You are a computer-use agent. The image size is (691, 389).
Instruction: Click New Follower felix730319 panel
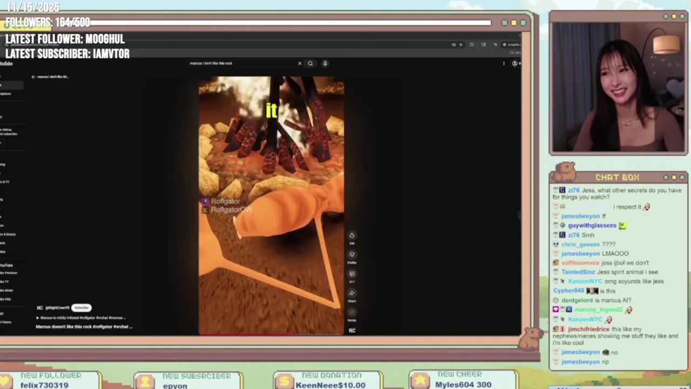click(50, 380)
